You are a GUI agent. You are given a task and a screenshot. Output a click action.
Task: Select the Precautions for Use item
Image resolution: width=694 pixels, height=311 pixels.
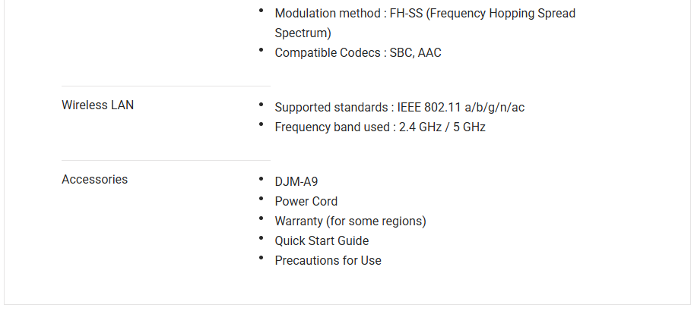328,261
